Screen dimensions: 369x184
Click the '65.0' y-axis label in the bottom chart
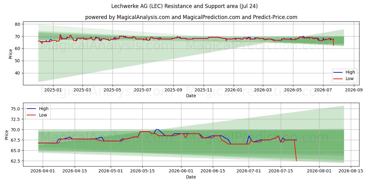(16, 151)
